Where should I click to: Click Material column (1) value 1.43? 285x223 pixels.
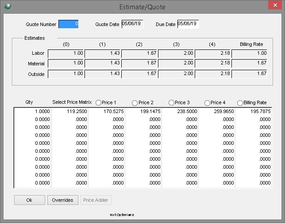102,63
